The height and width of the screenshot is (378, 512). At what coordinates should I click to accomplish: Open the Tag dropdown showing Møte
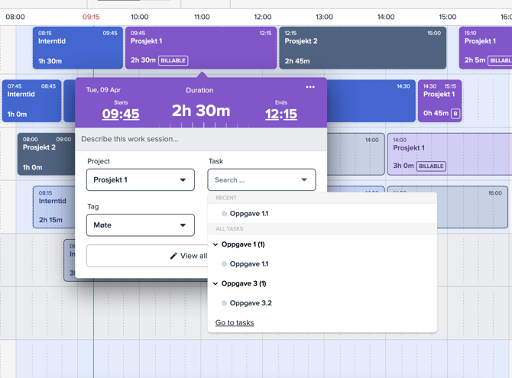pos(140,225)
